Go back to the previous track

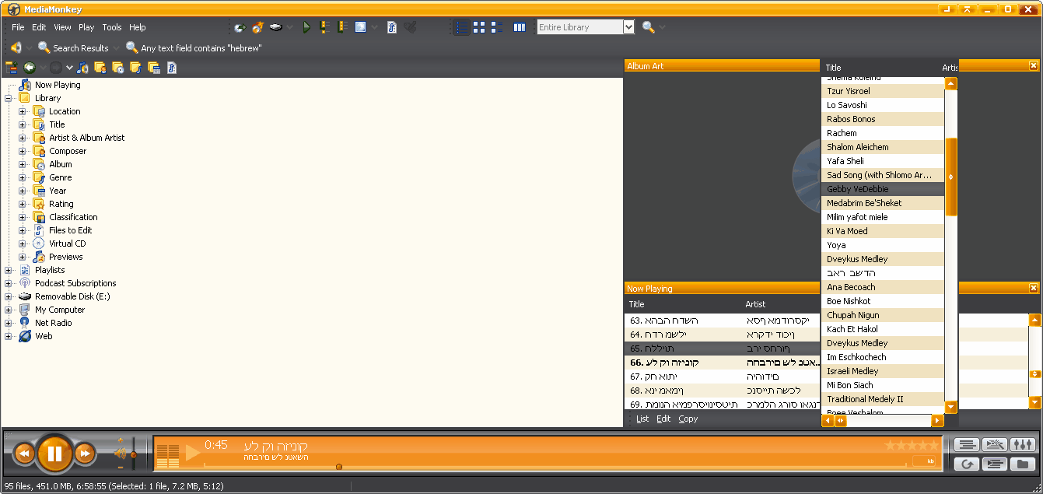tap(24, 454)
